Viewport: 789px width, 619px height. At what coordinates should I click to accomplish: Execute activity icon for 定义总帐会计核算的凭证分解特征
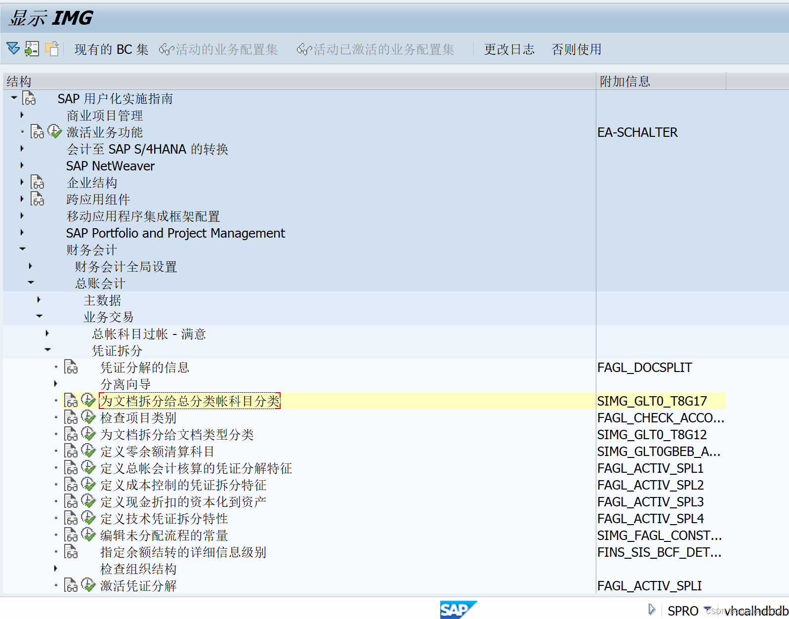point(88,468)
